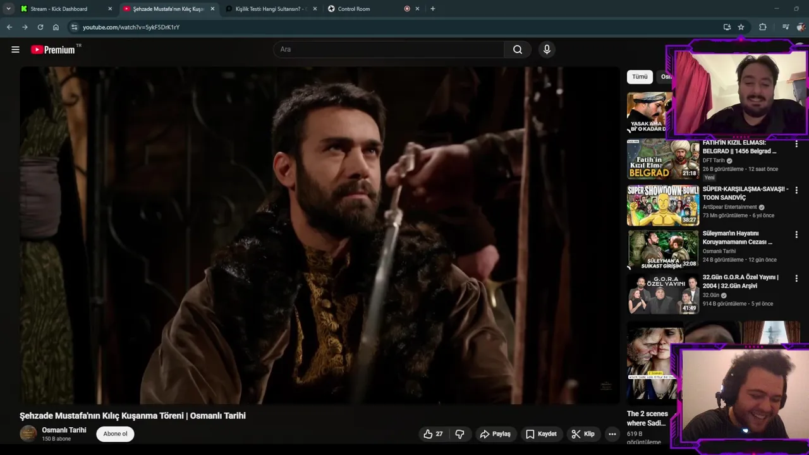Screen dimensions: 809x455
Task: Bookmark this page with the star
Action: [741, 27]
